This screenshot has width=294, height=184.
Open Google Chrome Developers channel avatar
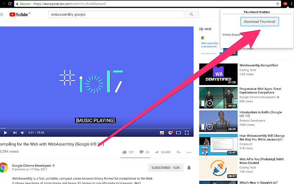[x=4, y=167]
